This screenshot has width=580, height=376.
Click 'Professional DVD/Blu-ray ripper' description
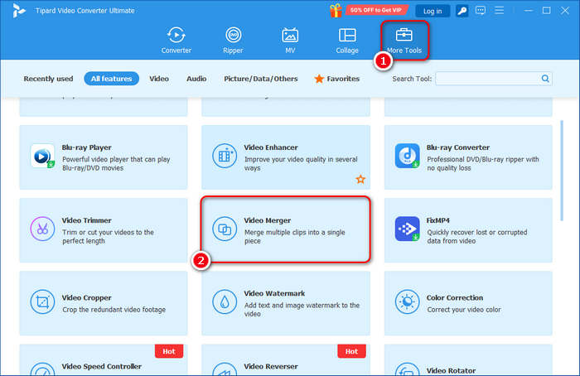pyautogui.click(x=483, y=163)
